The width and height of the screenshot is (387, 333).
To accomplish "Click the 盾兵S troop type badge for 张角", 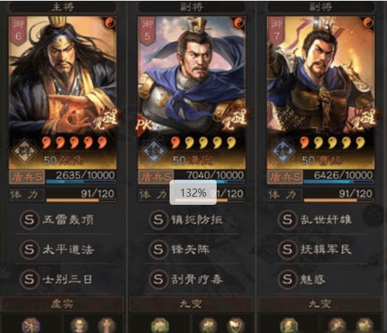I will pyautogui.click(x=27, y=177).
